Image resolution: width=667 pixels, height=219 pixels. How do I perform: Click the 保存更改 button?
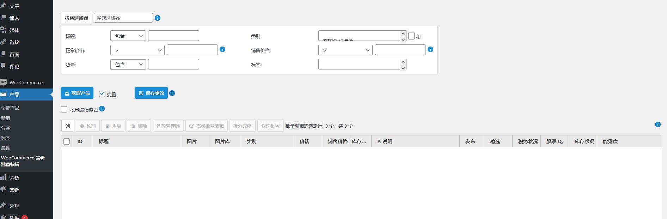(151, 93)
